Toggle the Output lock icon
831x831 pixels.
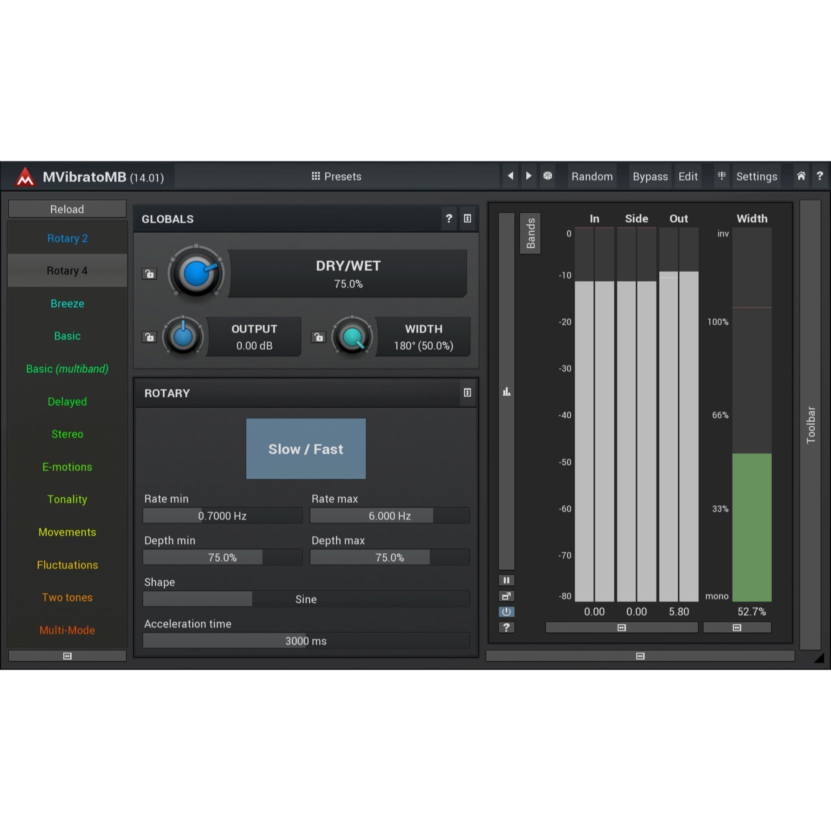click(149, 337)
